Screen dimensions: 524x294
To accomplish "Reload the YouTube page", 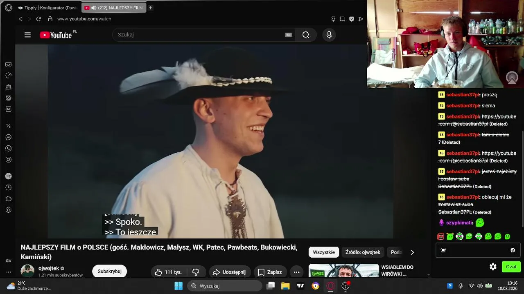I will [x=38, y=19].
